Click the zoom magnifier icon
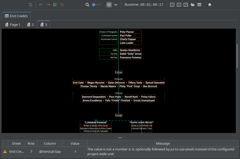The image size is (240, 159). (87, 5)
